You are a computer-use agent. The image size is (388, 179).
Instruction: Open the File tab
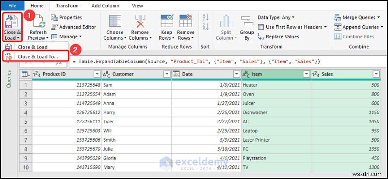(x=13, y=5)
